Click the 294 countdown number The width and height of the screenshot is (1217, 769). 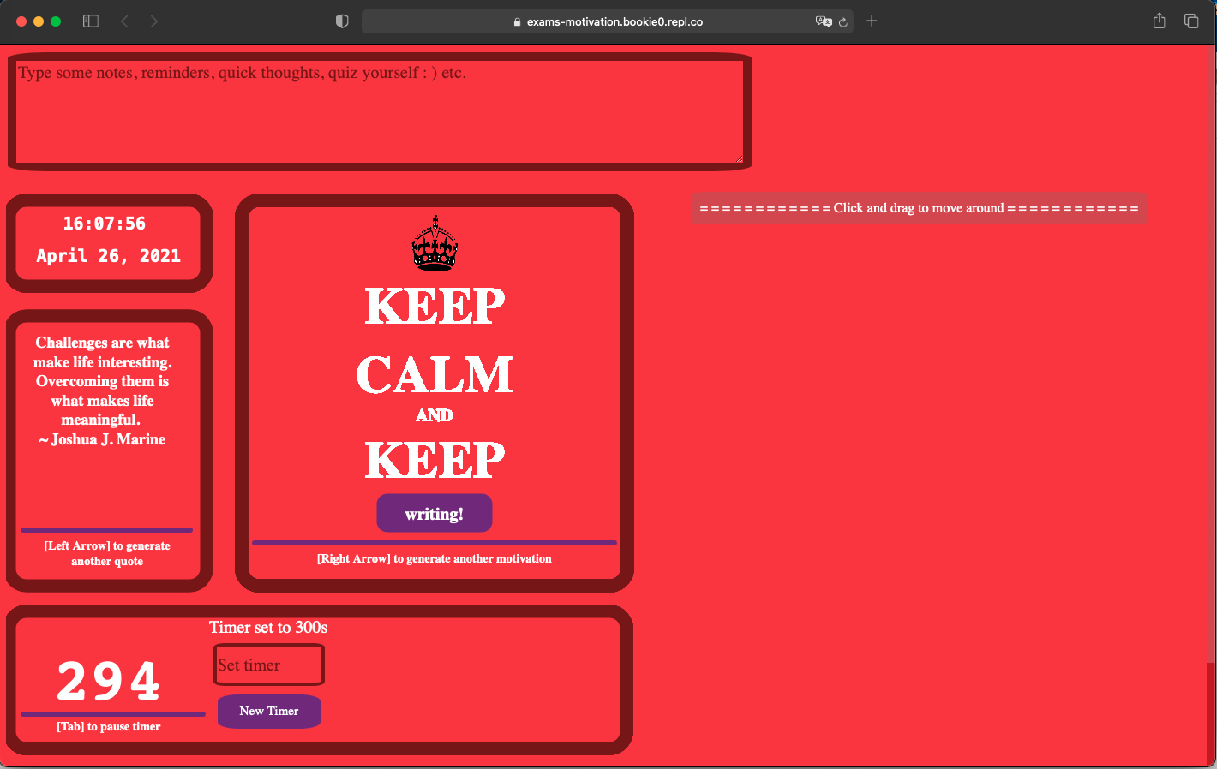pos(109,682)
